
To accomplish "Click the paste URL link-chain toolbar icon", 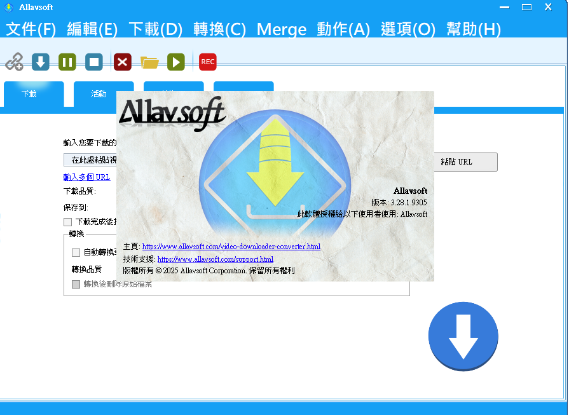I will (x=15, y=62).
